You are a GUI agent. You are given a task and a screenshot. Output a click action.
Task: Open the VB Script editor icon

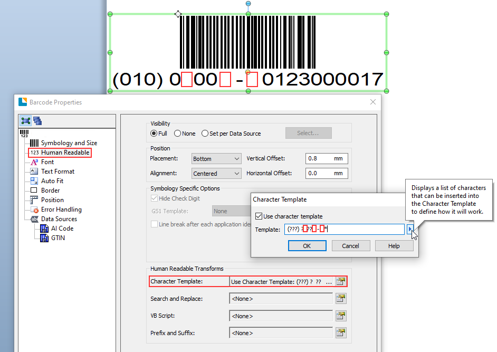tap(341, 316)
